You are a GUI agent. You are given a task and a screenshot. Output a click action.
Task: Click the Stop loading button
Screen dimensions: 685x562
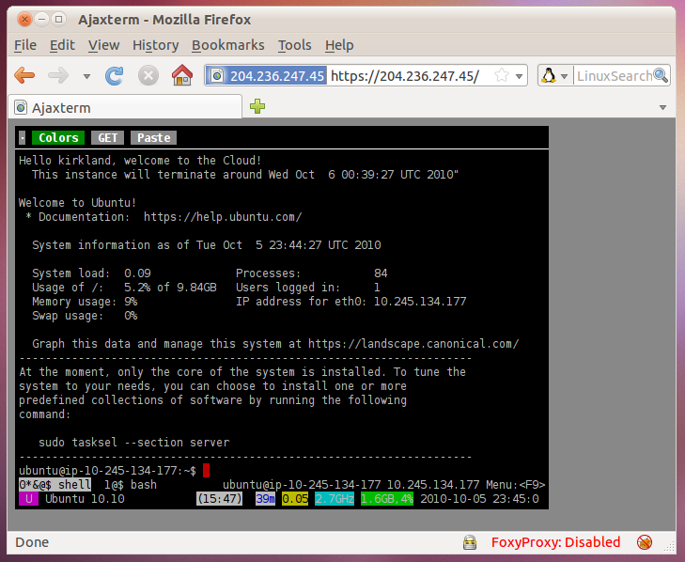(148, 75)
